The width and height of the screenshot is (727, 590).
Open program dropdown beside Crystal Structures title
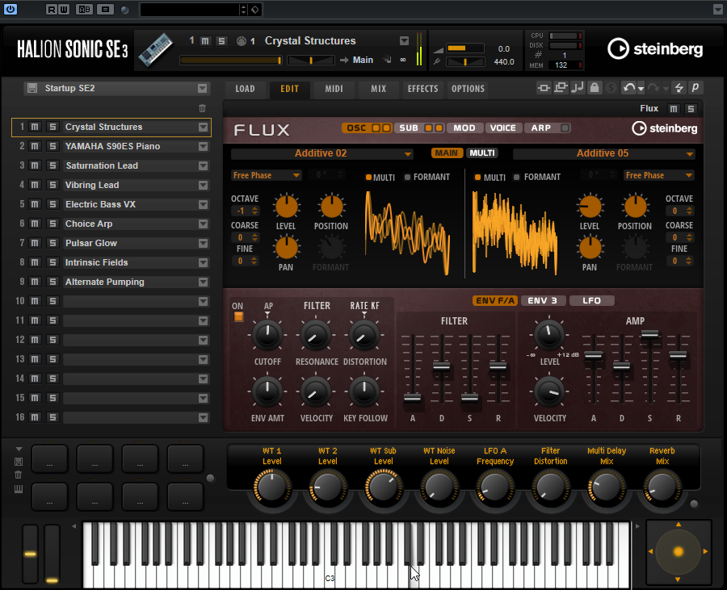tap(405, 40)
